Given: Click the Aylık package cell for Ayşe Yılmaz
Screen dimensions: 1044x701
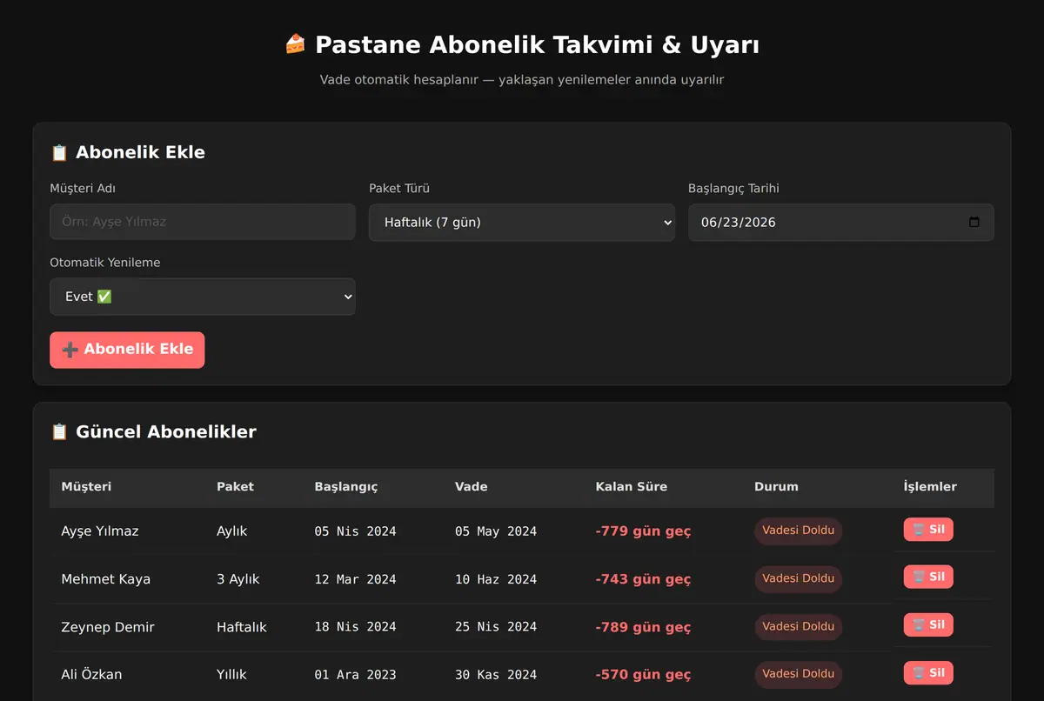Looking at the screenshot, I should pyautogui.click(x=232, y=531).
